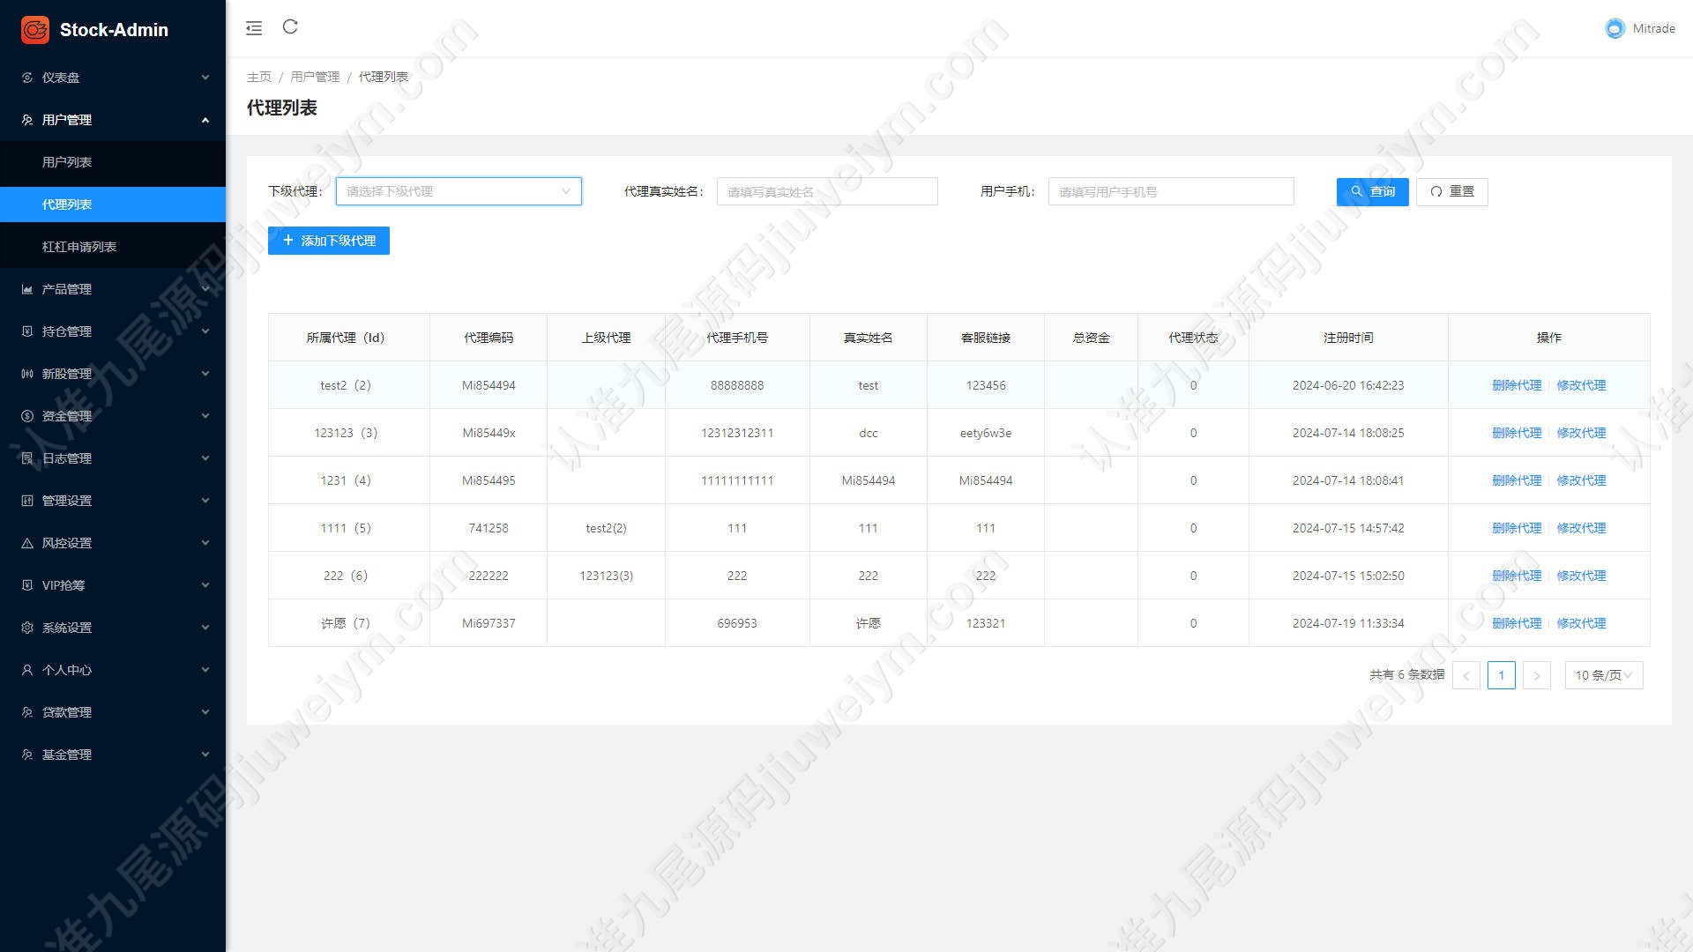Image resolution: width=1693 pixels, height=952 pixels.
Task: Click the 风控设置 warning triangle icon
Action: pos(27,543)
